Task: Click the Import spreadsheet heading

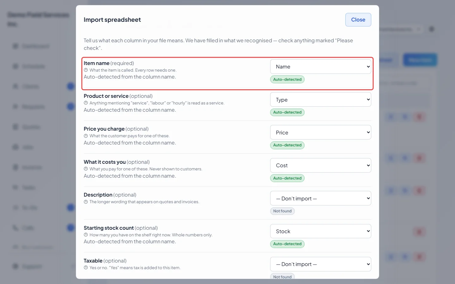Action: coord(112,20)
